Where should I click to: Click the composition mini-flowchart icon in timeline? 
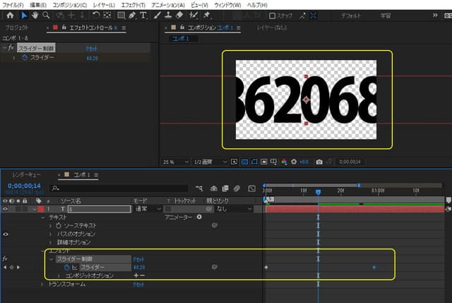pyautogui.click(x=199, y=189)
